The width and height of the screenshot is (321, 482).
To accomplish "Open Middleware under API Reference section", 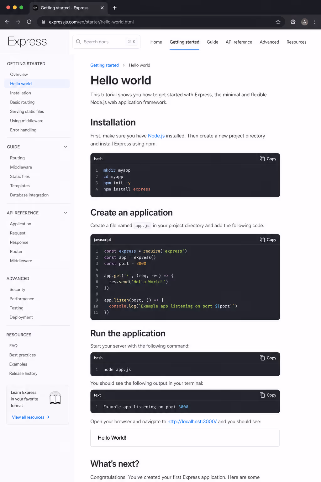I will pyautogui.click(x=21, y=261).
